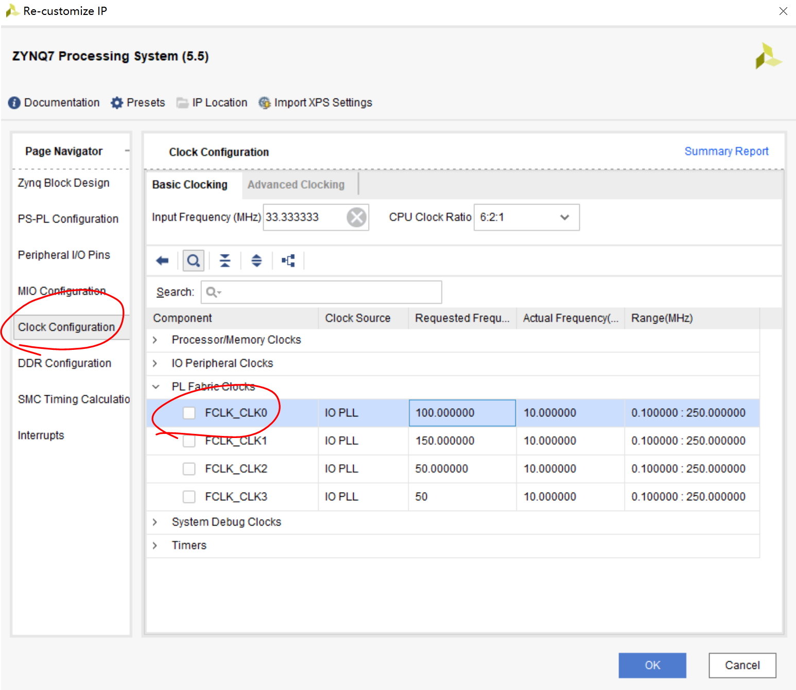Click the Expand All toolbar icon
The width and height of the screenshot is (796, 690).
tap(256, 261)
